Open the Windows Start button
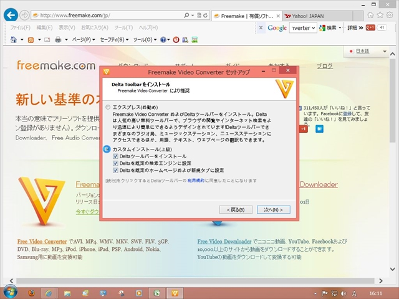The height and width of the screenshot is (299, 399). click(10, 292)
